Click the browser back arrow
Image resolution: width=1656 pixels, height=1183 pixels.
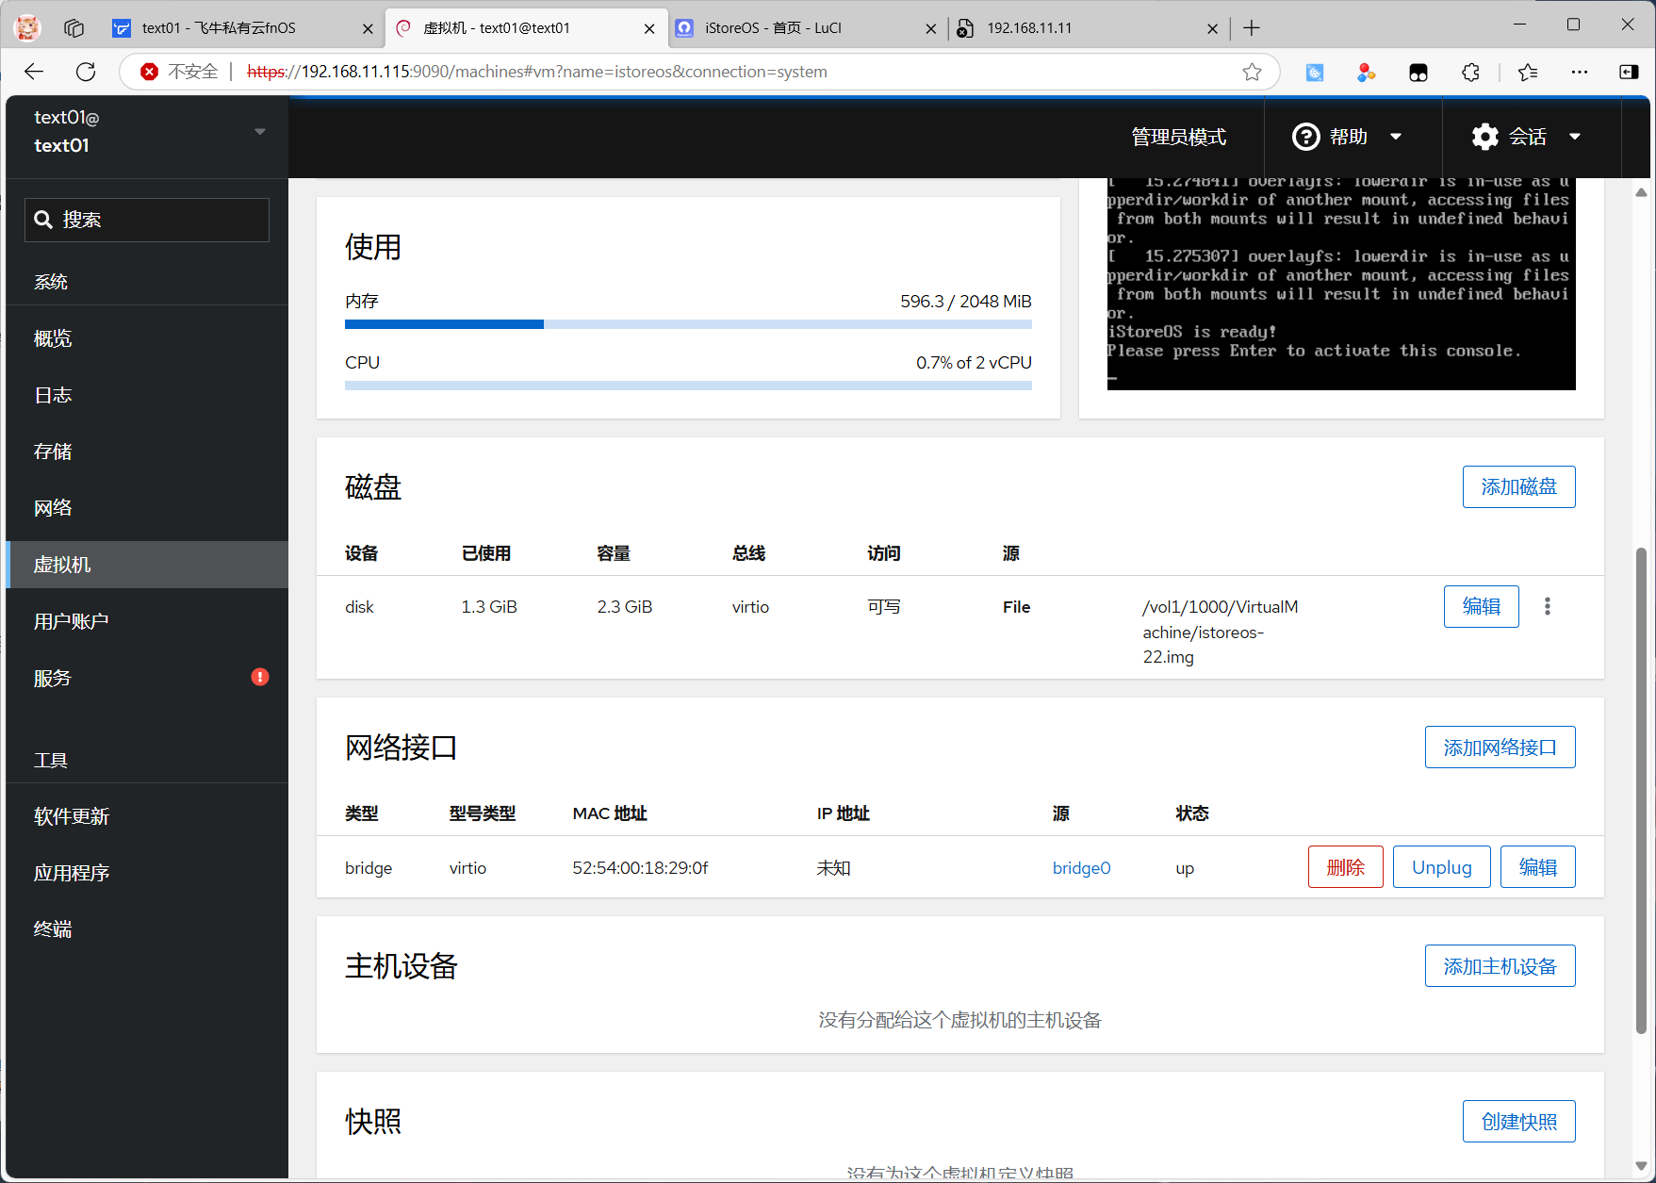[x=35, y=72]
